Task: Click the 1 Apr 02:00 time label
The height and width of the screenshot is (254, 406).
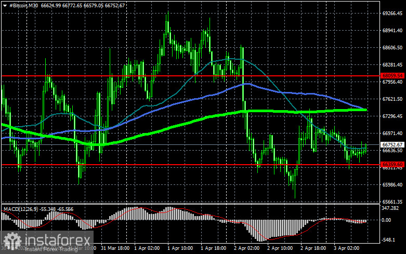Action: (x=147, y=248)
